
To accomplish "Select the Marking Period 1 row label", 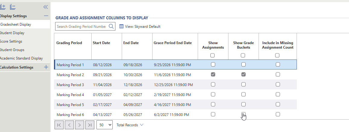I will tap(70, 65).
